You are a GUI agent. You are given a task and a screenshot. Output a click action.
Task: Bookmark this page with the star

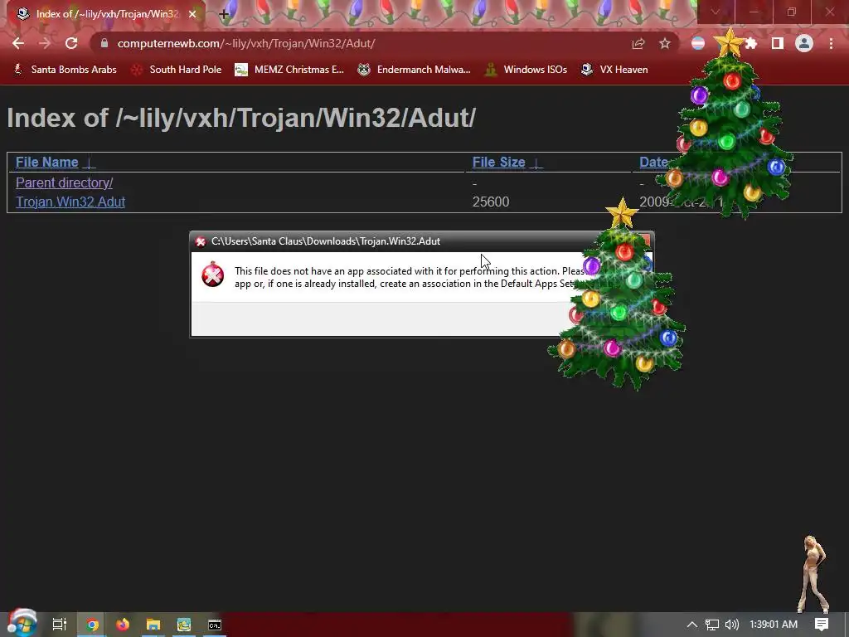pyautogui.click(x=665, y=43)
